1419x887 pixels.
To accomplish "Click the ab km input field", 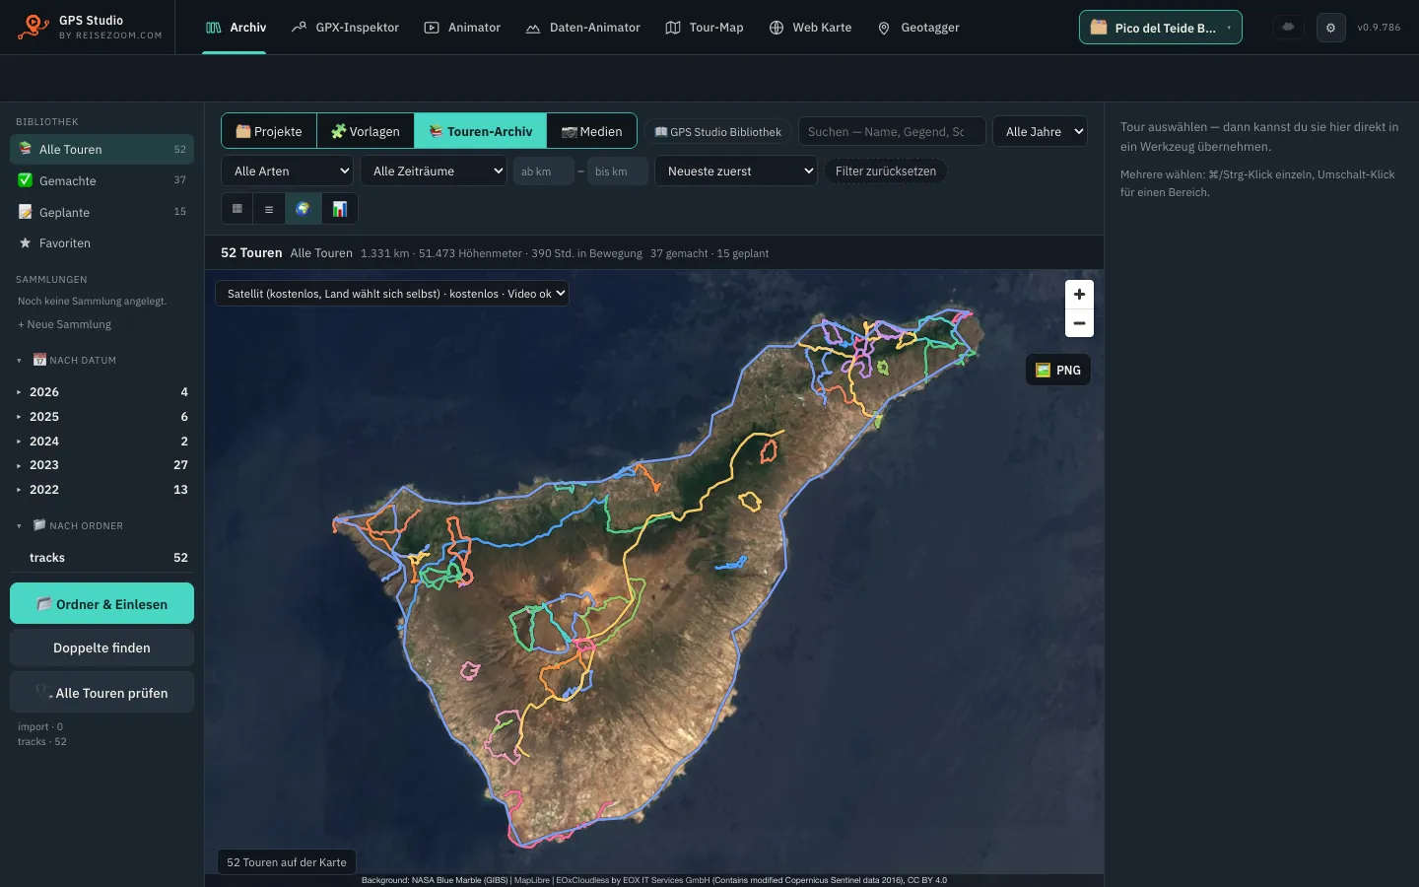I will [544, 171].
